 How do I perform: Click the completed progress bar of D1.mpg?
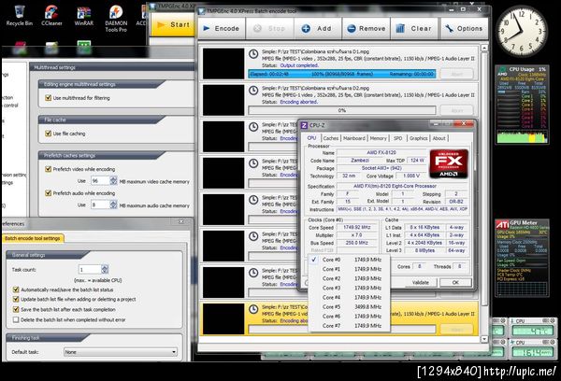pyautogui.click(x=341, y=74)
